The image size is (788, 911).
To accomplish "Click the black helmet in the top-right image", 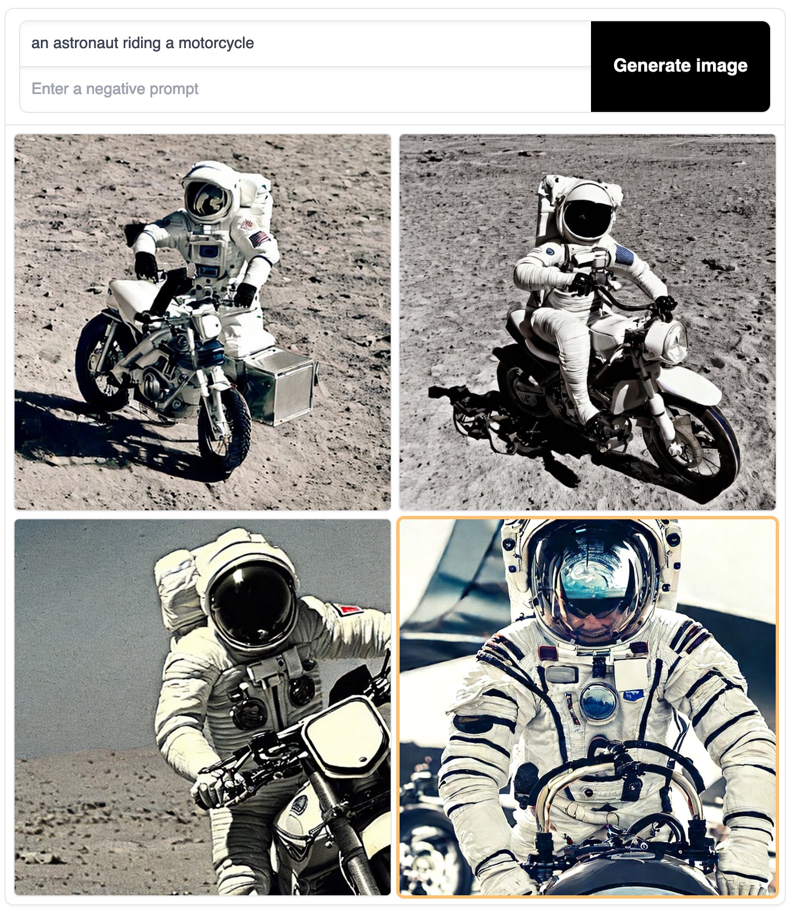I will pyautogui.click(x=587, y=212).
